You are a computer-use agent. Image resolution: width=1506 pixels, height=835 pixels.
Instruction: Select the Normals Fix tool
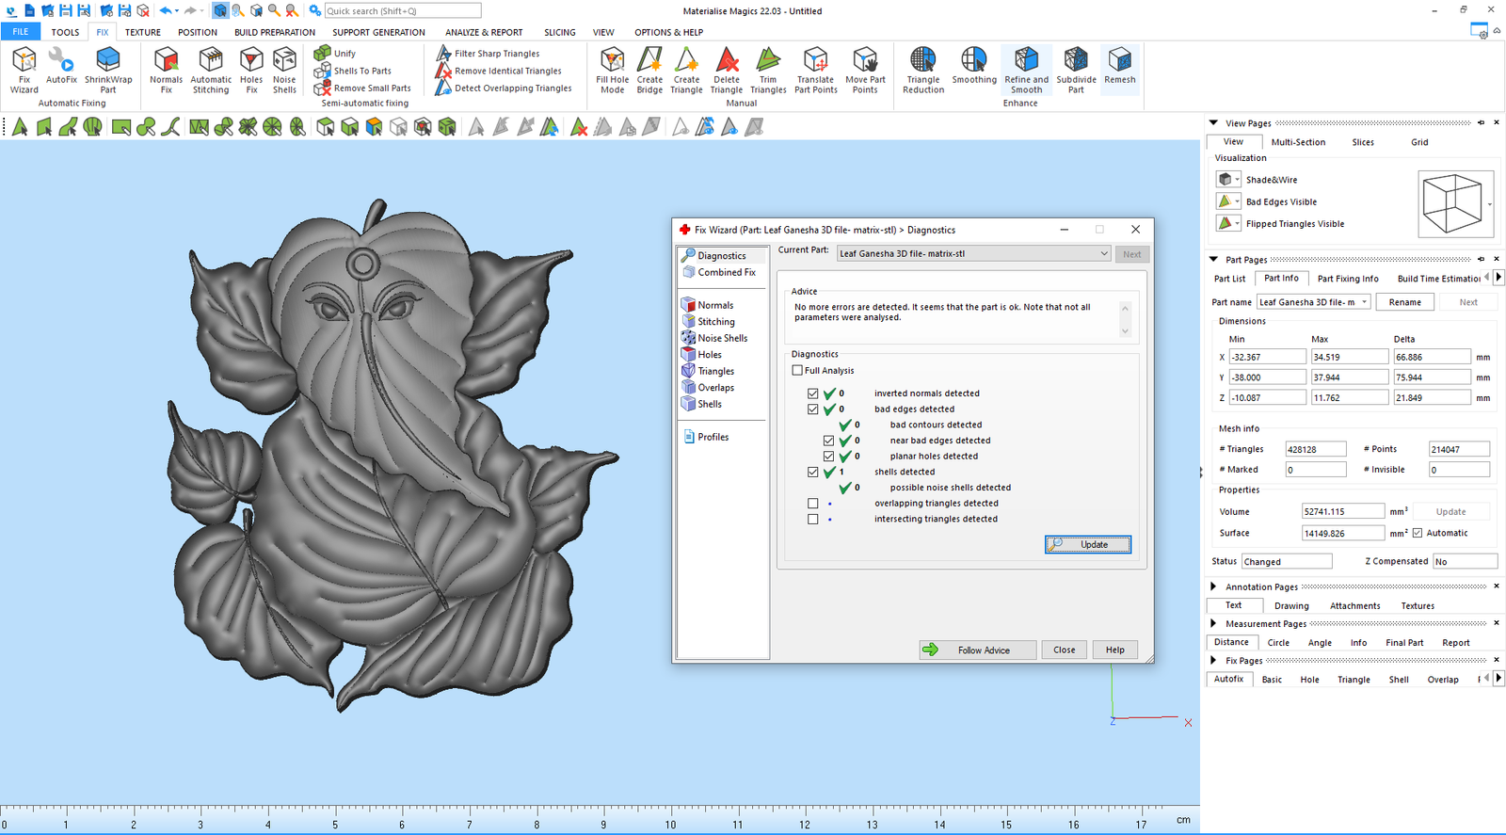(x=166, y=71)
